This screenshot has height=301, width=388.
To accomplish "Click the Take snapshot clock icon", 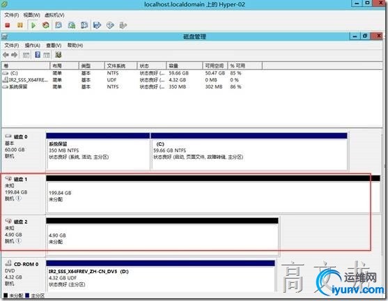I will click(x=59, y=25).
